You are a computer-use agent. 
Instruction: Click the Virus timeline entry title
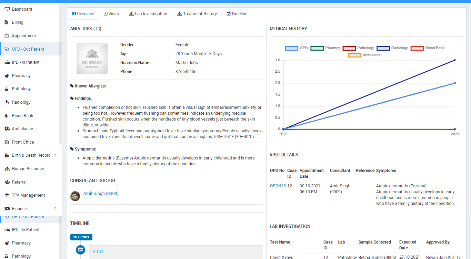point(98,251)
